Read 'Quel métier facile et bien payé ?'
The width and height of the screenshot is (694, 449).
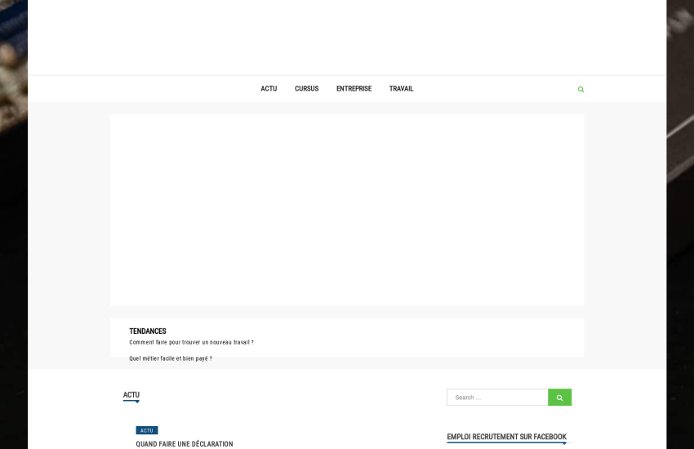click(x=170, y=358)
